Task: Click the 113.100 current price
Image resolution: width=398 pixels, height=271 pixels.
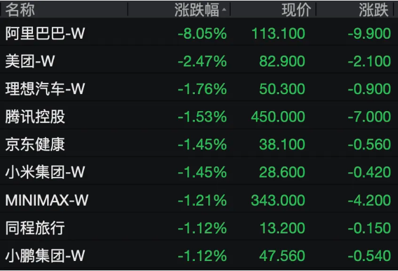Action: 278,34
